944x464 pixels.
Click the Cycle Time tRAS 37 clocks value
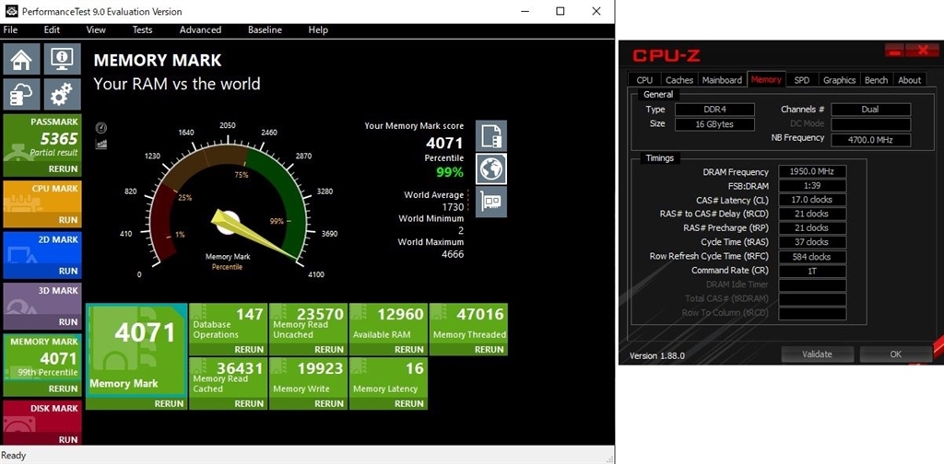(x=812, y=242)
